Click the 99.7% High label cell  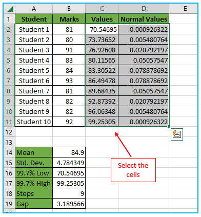(x=34, y=183)
